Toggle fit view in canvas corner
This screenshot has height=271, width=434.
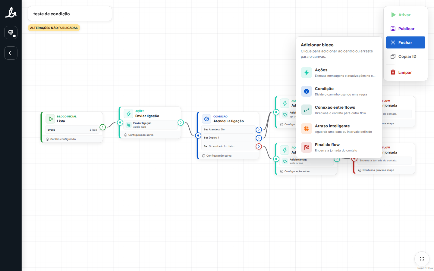tap(422, 259)
